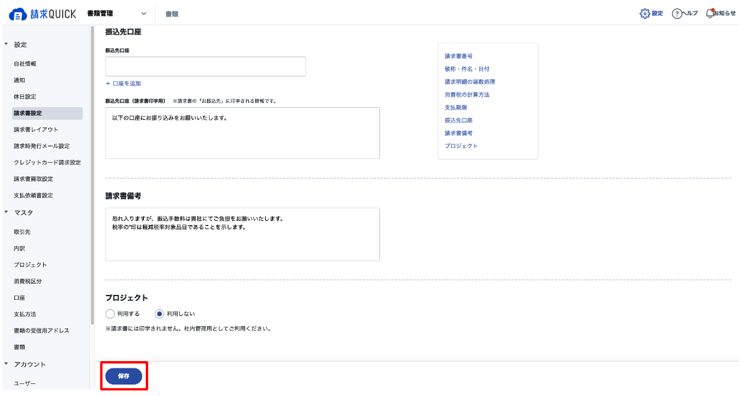Screen dimensions: 739x396
Task: Open 請求時発行メール設定 in sidebar
Action: (42, 146)
